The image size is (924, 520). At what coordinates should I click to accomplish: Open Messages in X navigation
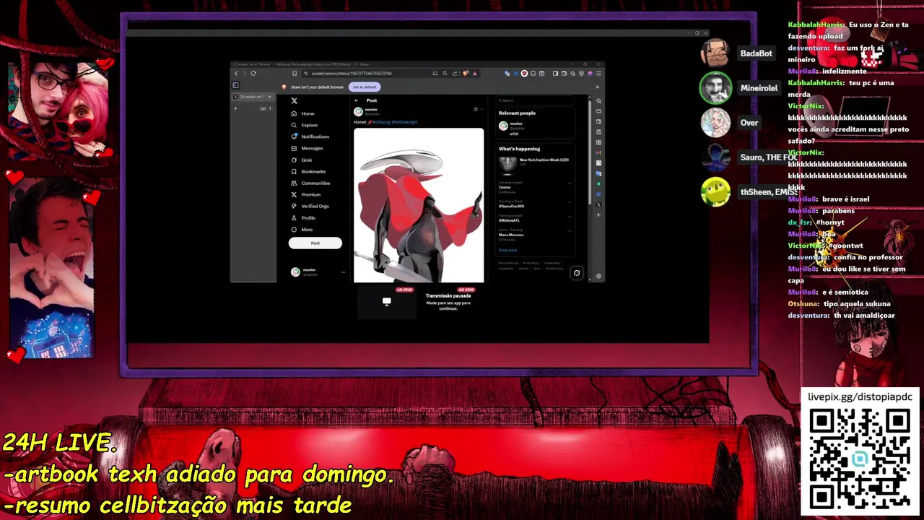(x=308, y=148)
